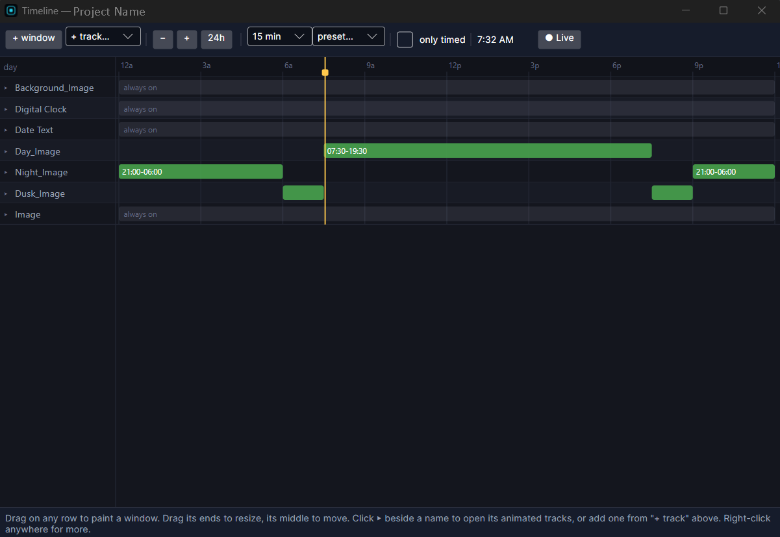
Task: Expand the Image track arrow
Action: pyautogui.click(x=6, y=214)
